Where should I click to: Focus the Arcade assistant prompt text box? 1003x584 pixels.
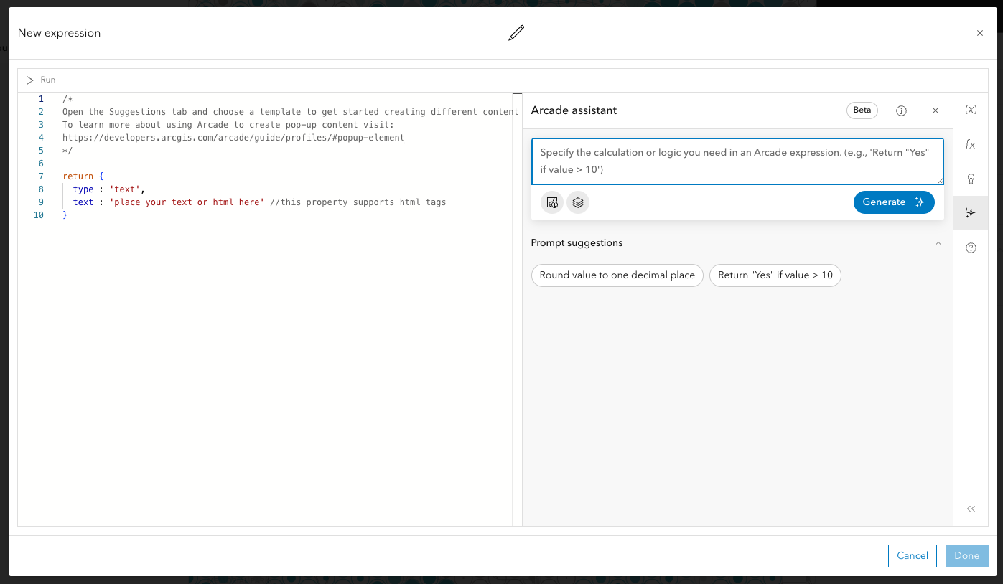(x=737, y=161)
